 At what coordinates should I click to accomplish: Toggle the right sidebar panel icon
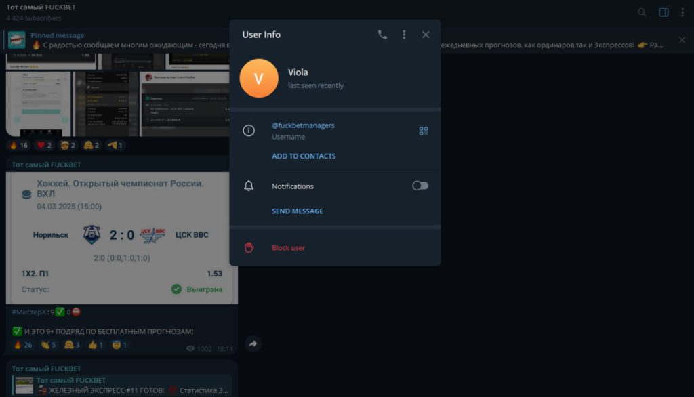[664, 12]
